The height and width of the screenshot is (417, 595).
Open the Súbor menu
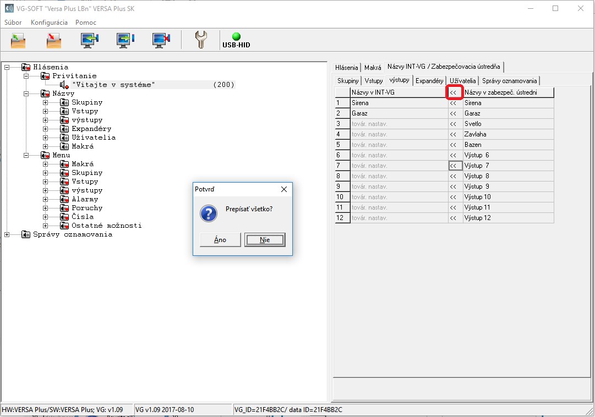point(13,23)
